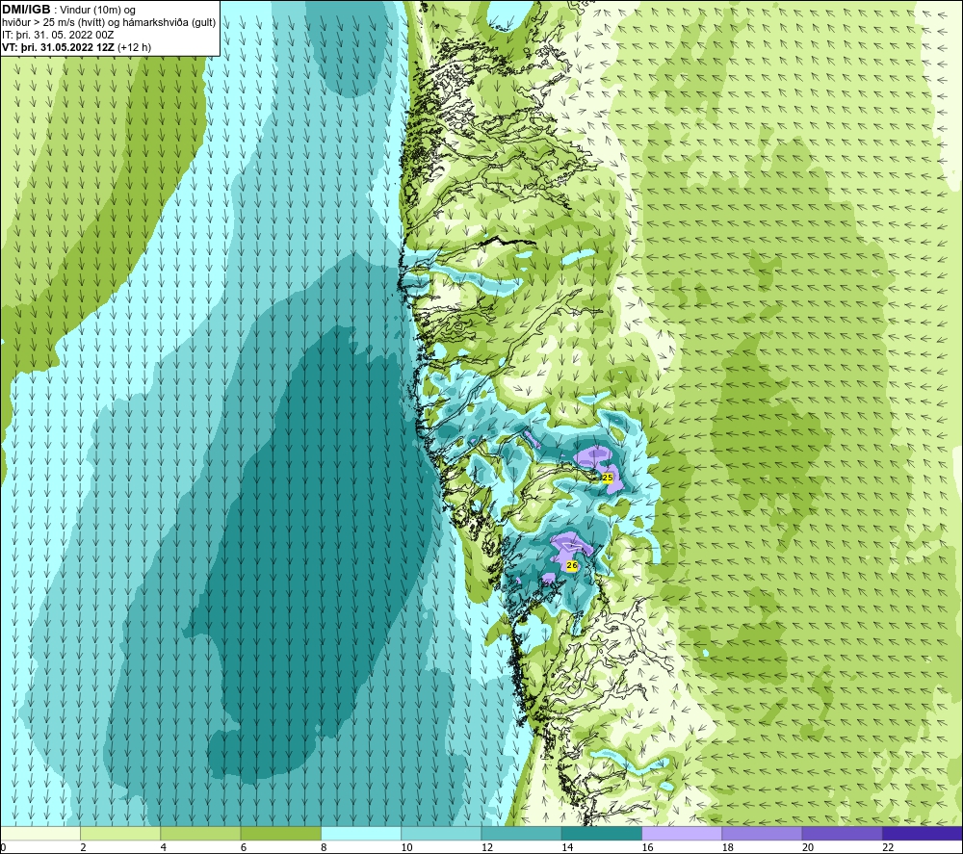Click the 12–14 m/s teal legend swatch
This screenshot has width=963, height=854.
pos(521,834)
